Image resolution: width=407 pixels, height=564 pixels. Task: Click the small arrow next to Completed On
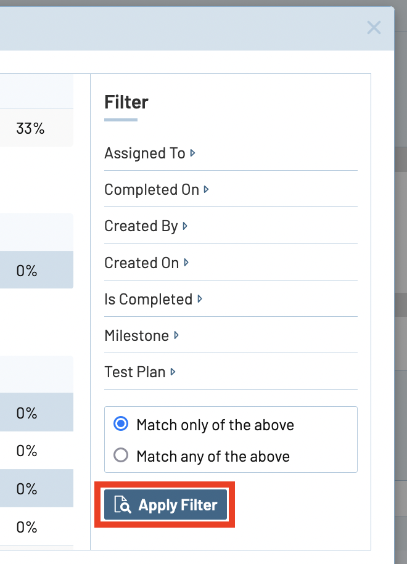(x=207, y=189)
